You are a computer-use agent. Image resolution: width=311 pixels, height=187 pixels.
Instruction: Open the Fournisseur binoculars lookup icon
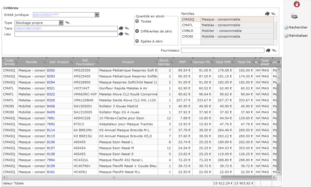click(268, 50)
